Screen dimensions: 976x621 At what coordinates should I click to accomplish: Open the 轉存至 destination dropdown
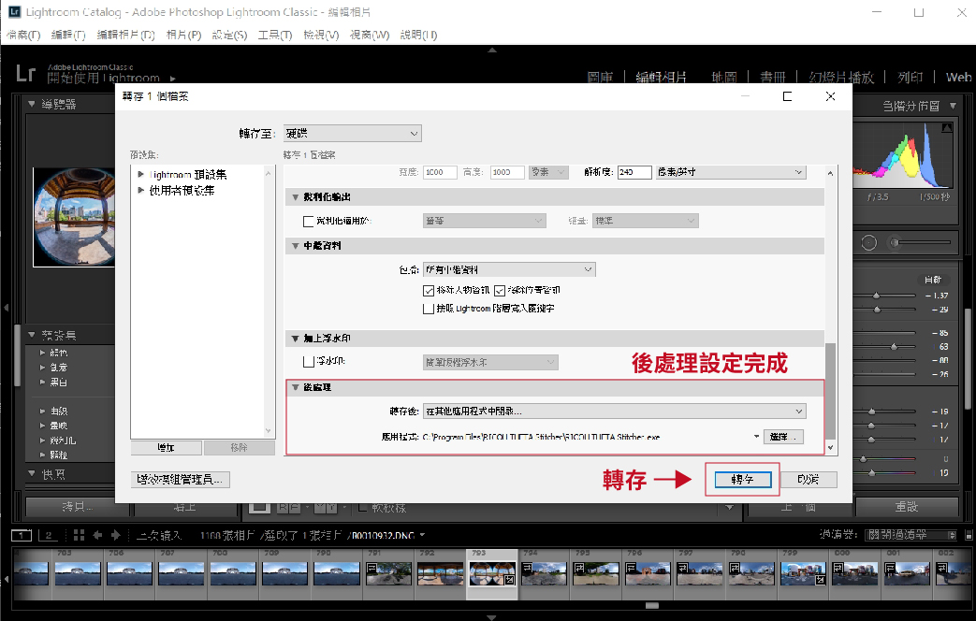352,135
